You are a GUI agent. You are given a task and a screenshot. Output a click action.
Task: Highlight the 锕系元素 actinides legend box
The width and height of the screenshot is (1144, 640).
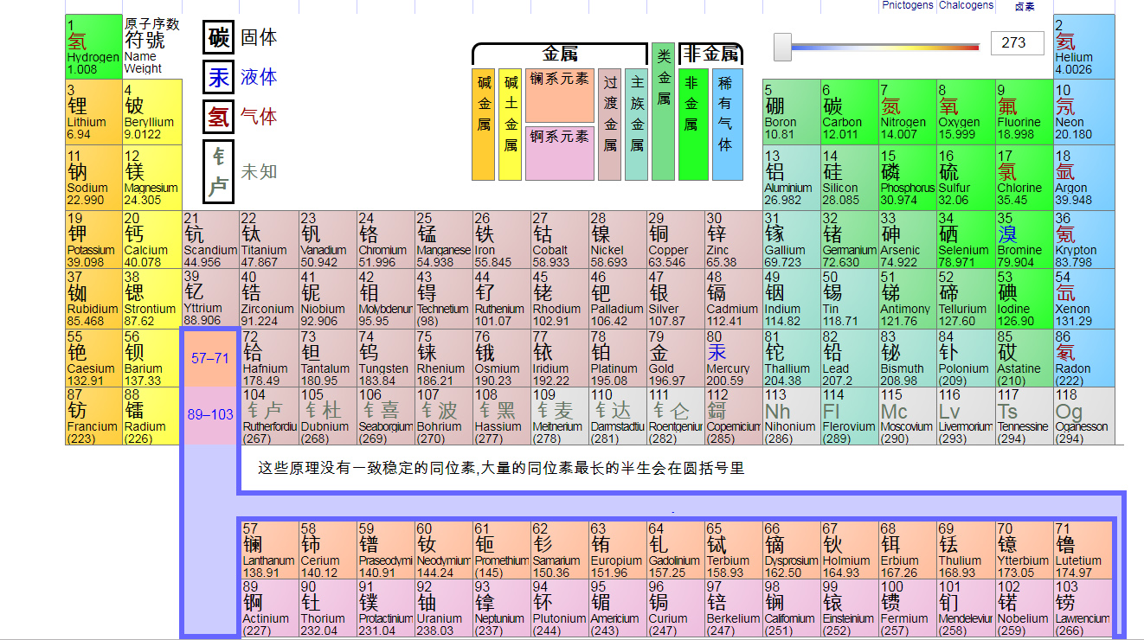[559, 153]
